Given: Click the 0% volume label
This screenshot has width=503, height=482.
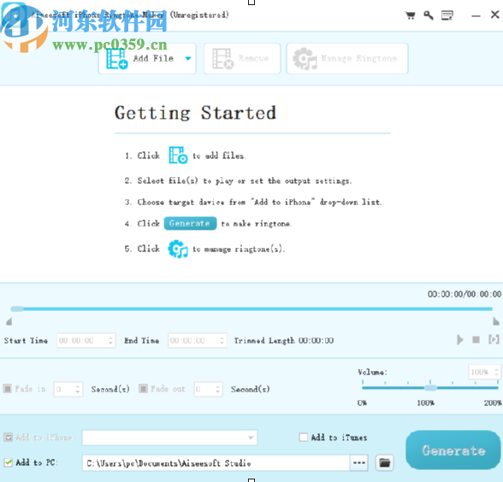Looking at the screenshot, I should [x=362, y=403].
